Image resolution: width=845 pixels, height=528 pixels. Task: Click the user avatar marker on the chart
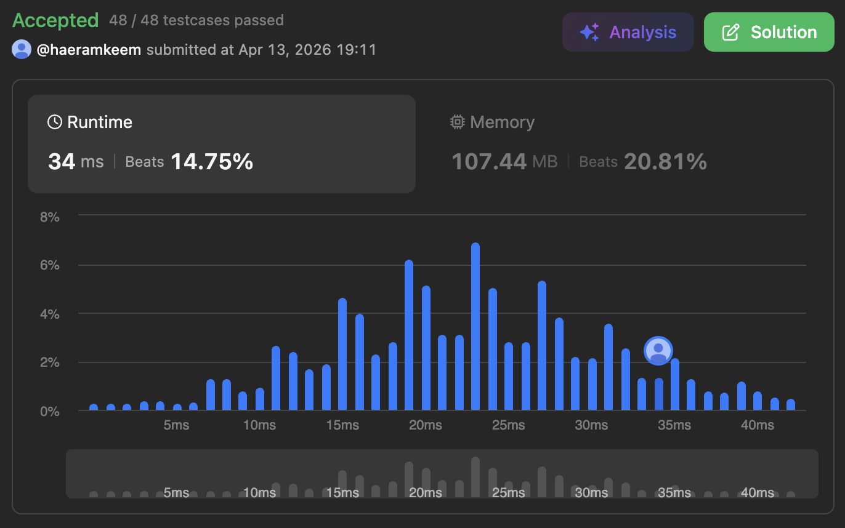click(x=658, y=350)
